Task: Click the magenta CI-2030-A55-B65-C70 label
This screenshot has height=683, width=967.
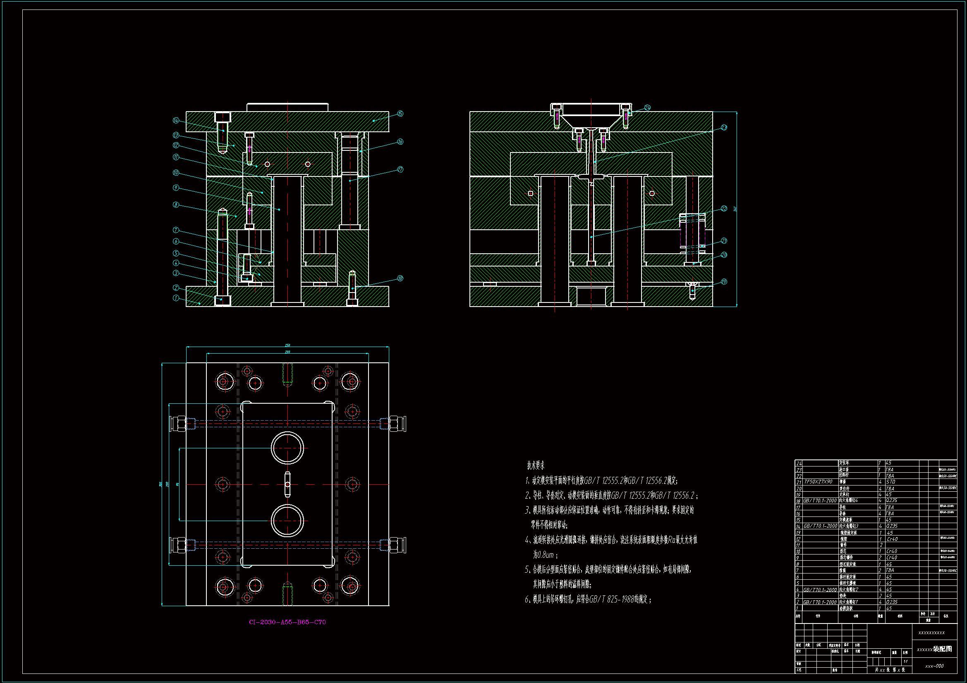Action: (287, 622)
